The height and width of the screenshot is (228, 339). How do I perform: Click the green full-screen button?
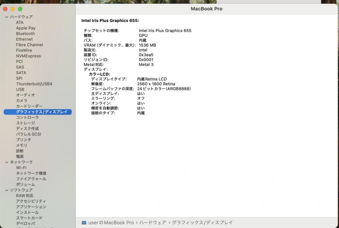(x=20, y=9)
